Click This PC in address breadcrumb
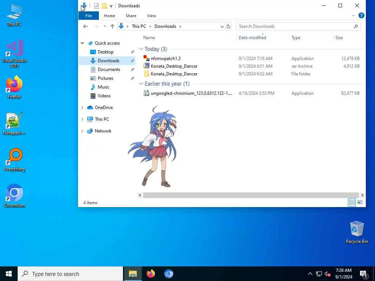 [x=139, y=26]
